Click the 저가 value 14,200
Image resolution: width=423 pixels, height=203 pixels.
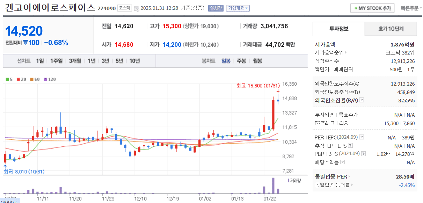point(172,45)
